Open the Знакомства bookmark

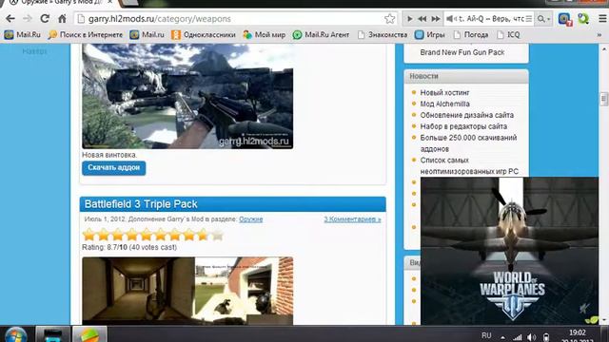click(x=383, y=35)
